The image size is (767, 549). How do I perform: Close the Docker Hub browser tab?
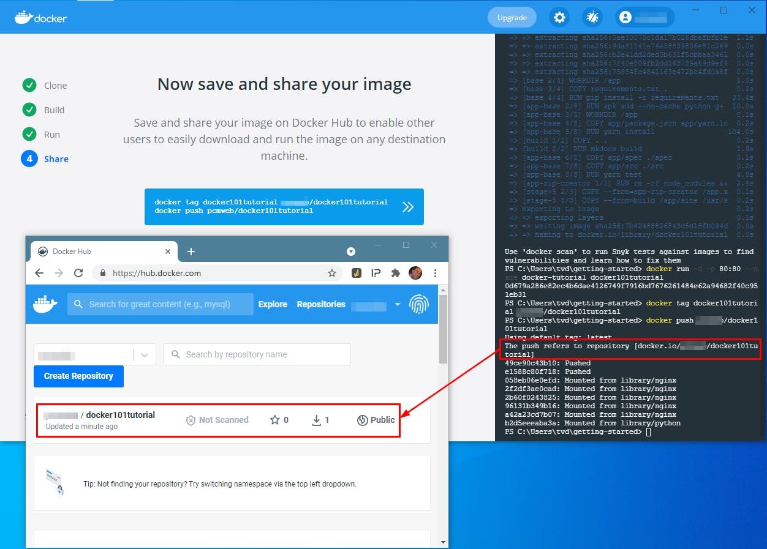coord(168,252)
